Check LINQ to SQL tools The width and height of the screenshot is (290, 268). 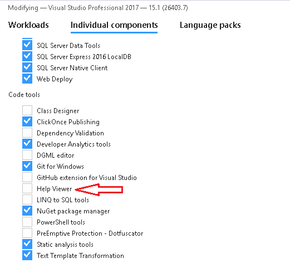[x=27, y=199]
